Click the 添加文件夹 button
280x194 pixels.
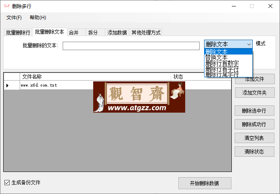pos(255,93)
